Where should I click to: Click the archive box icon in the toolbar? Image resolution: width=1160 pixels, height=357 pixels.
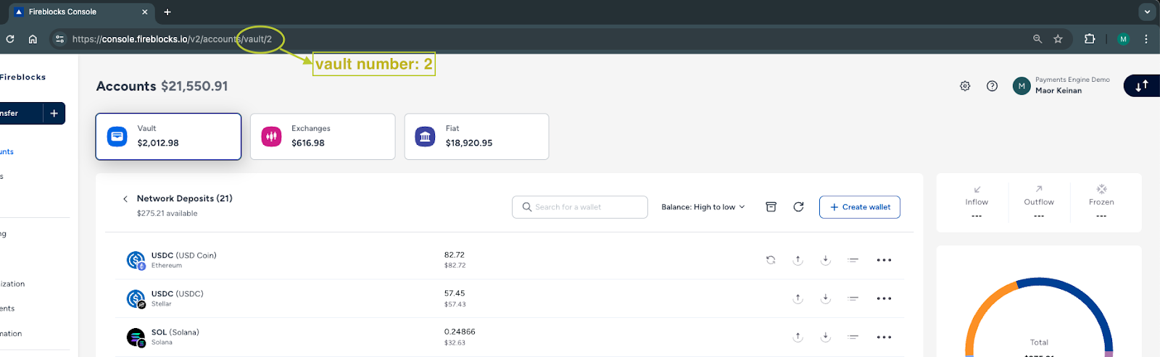coord(771,207)
